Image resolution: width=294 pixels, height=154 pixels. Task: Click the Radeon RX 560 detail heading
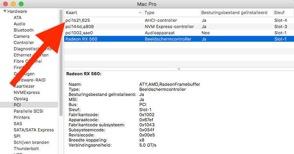coord(84,74)
